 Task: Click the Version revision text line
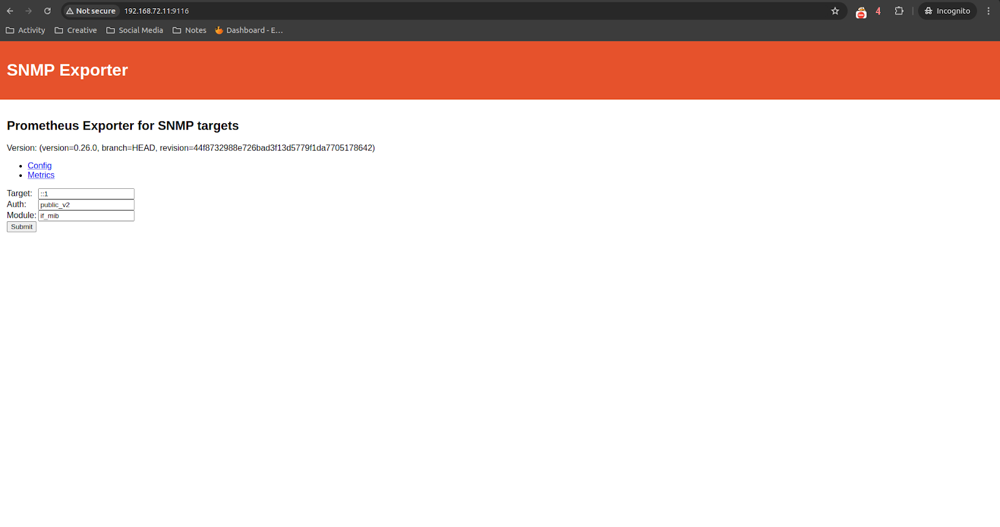(191, 148)
